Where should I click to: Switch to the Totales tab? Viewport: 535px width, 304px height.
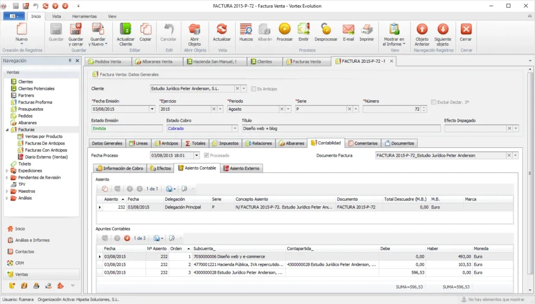click(x=195, y=143)
